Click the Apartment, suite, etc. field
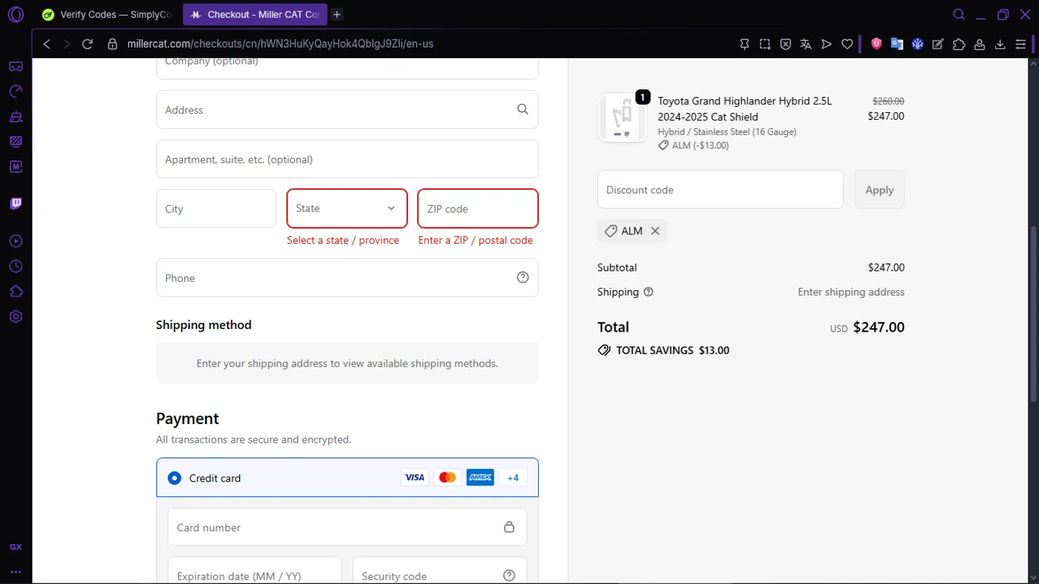The height and width of the screenshot is (584, 1039). click(347, 159)
